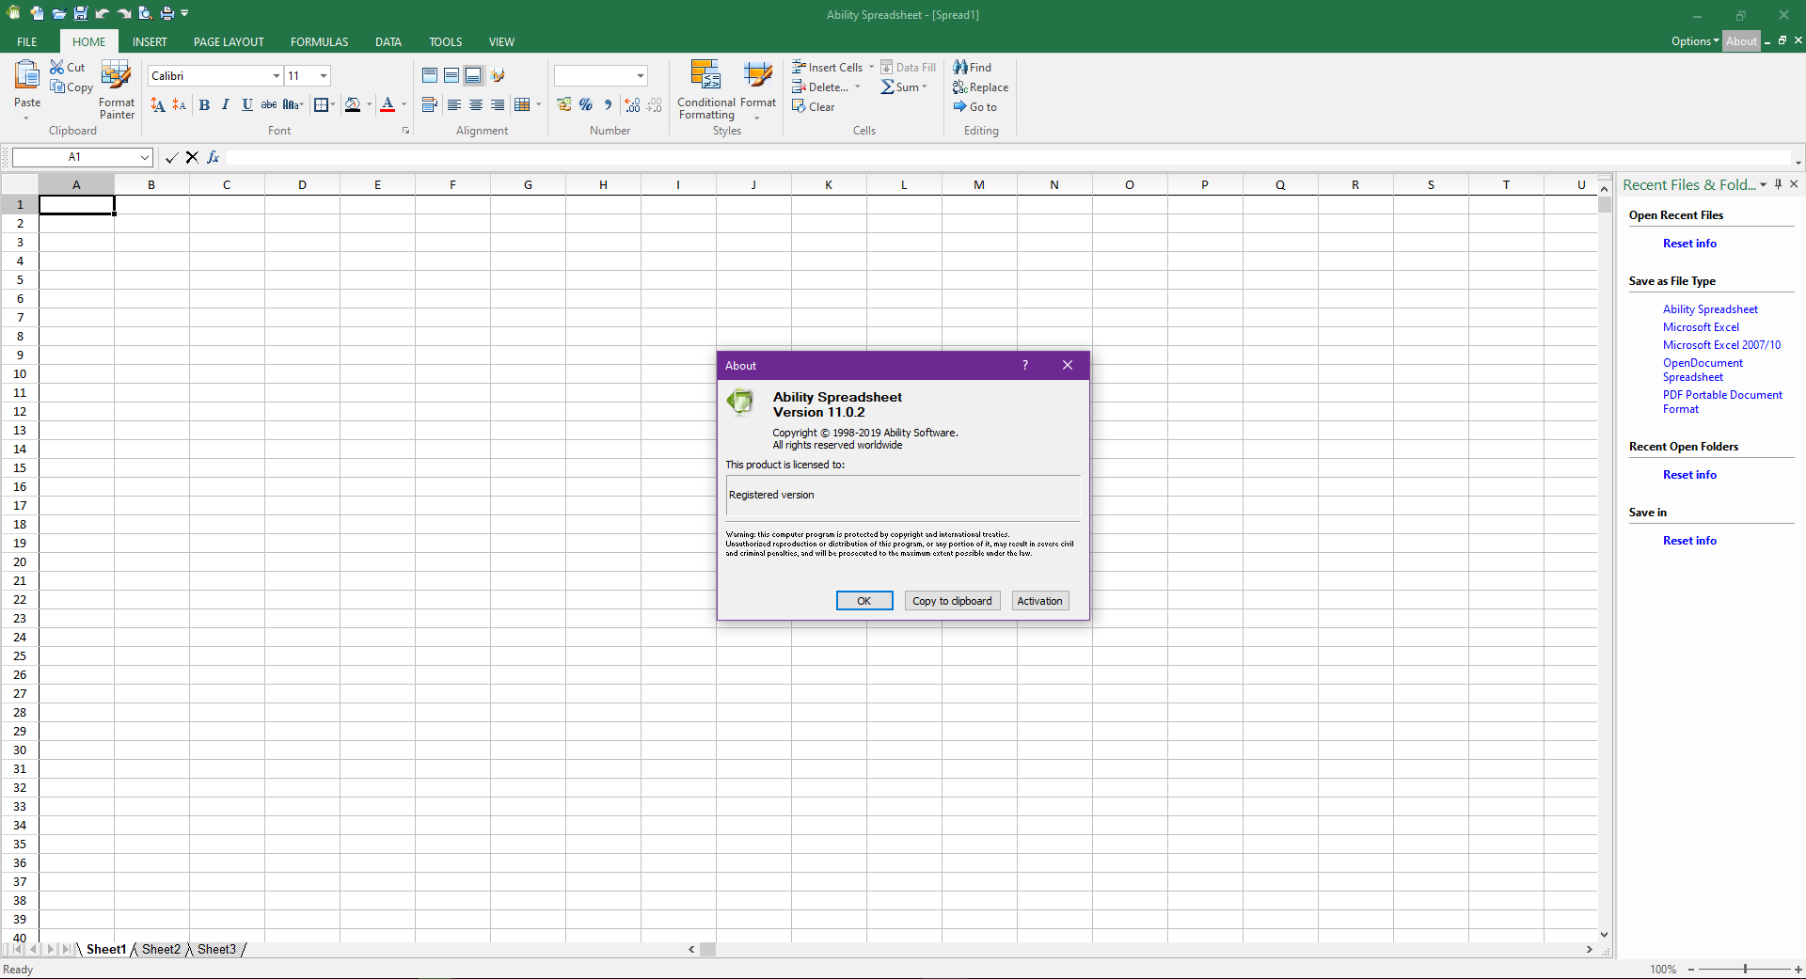1806x979 pixels.
Task: Open the Calibri font name dropdown
Action: 277,75
